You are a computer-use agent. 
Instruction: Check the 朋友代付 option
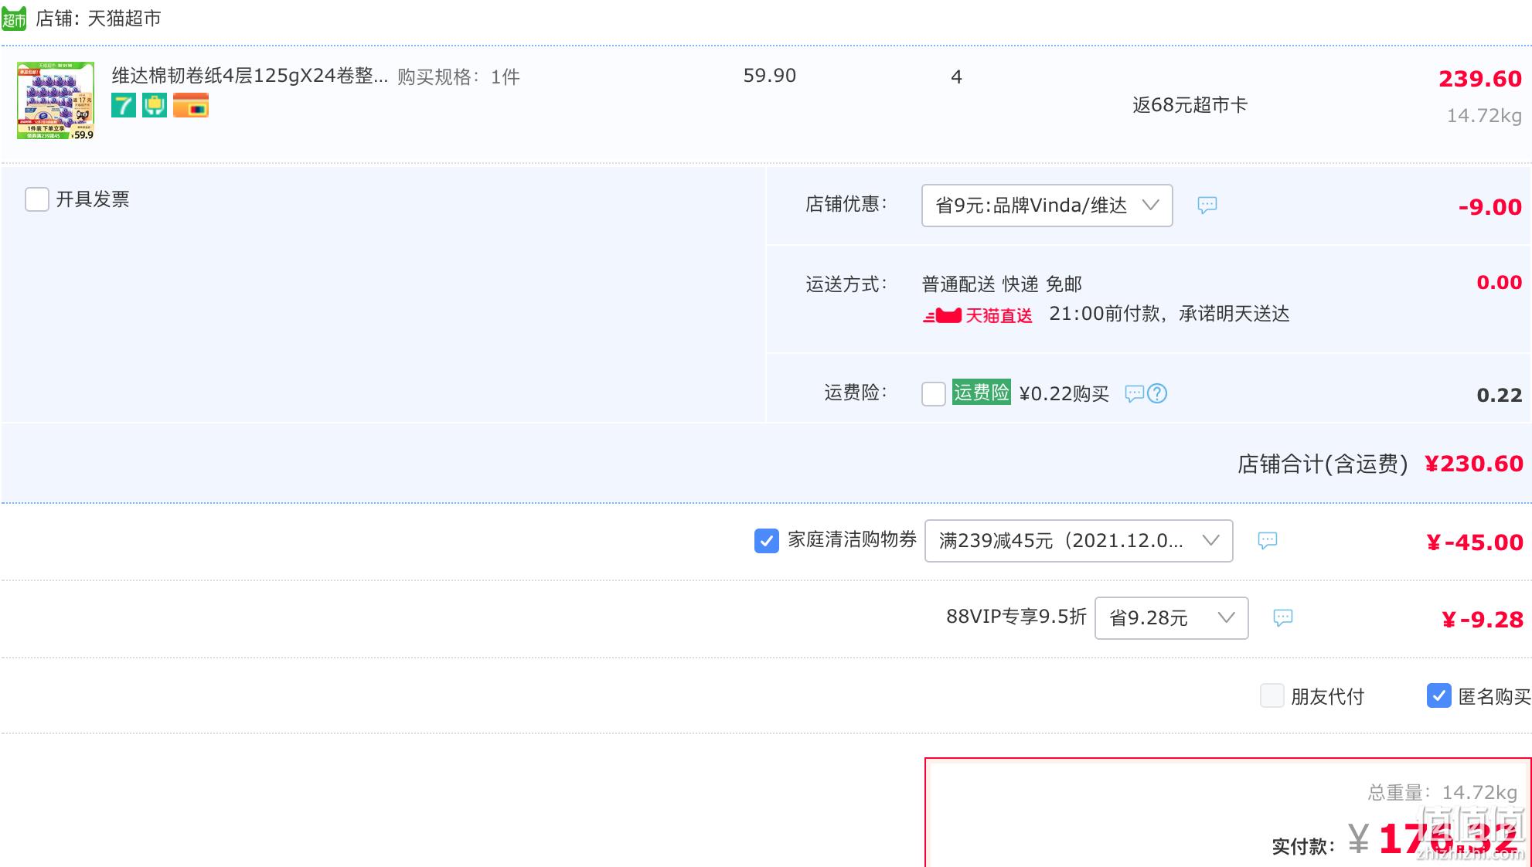[1272, 695]
